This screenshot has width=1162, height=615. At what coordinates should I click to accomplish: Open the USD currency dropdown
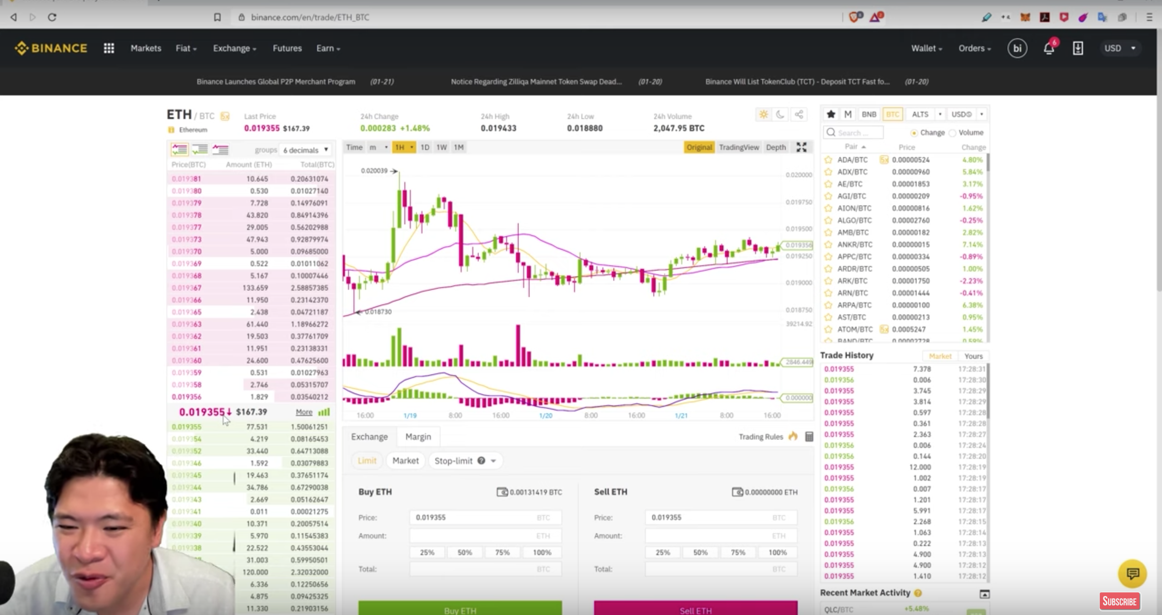pos(1120,48)
